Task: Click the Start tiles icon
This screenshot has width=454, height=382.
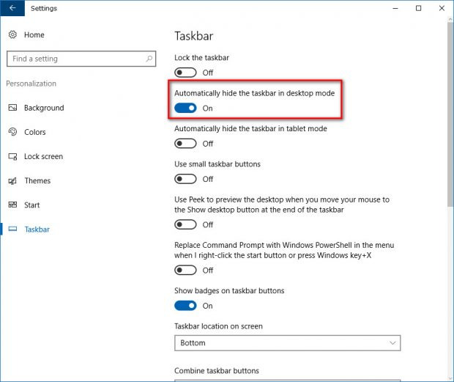Action: click(12, 205)
